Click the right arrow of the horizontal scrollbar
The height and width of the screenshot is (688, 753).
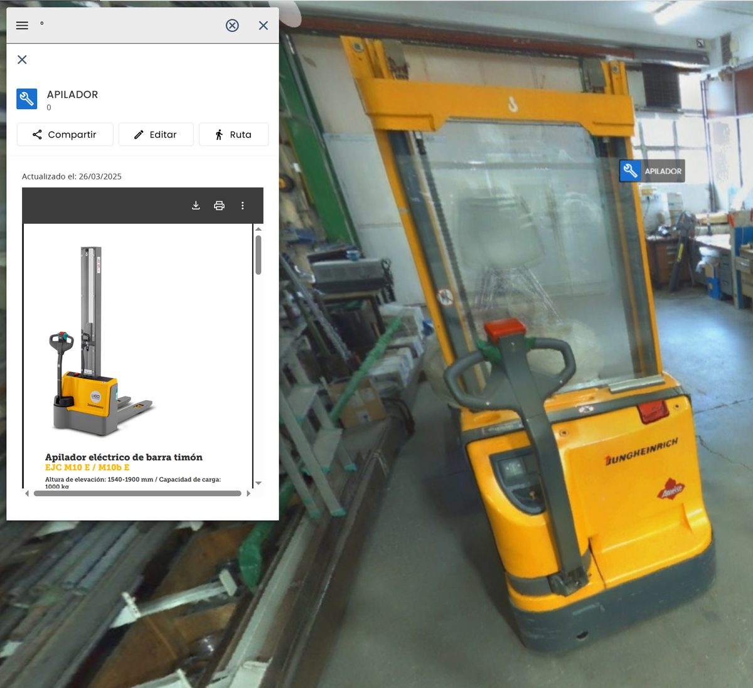247,494
